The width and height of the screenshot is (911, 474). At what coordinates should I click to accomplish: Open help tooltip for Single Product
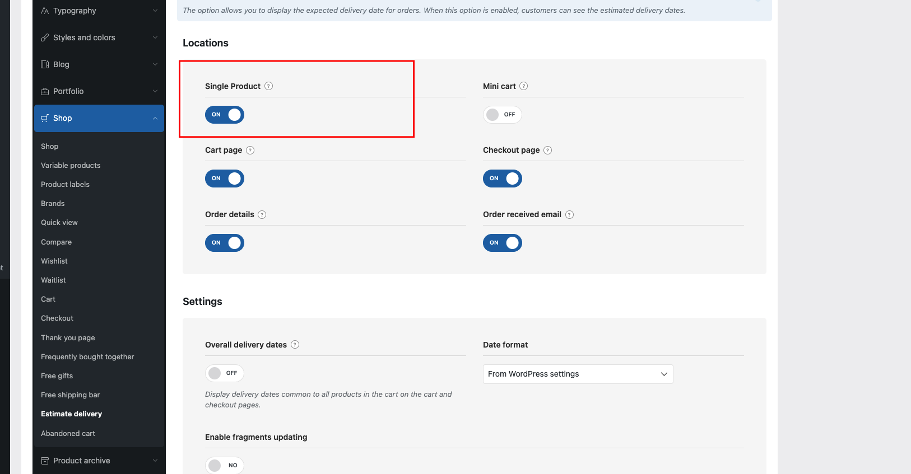(269, 86)
